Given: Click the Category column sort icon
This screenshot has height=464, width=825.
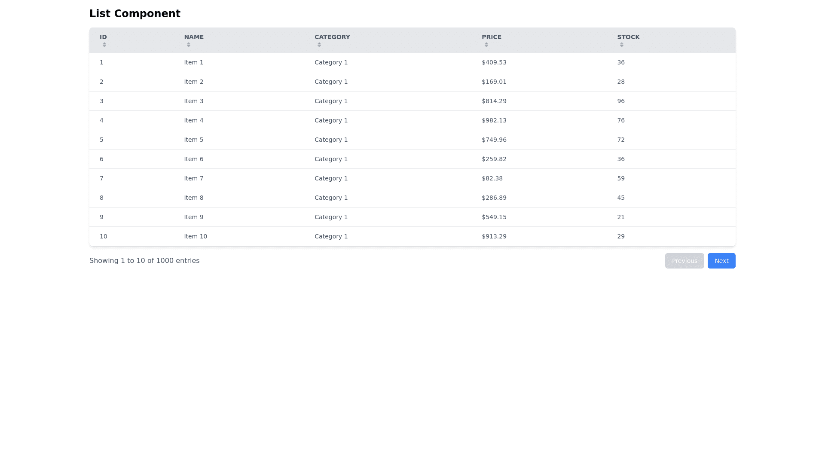Looking at the screenshot, I should pyautogui.click(x=319, y=45).
